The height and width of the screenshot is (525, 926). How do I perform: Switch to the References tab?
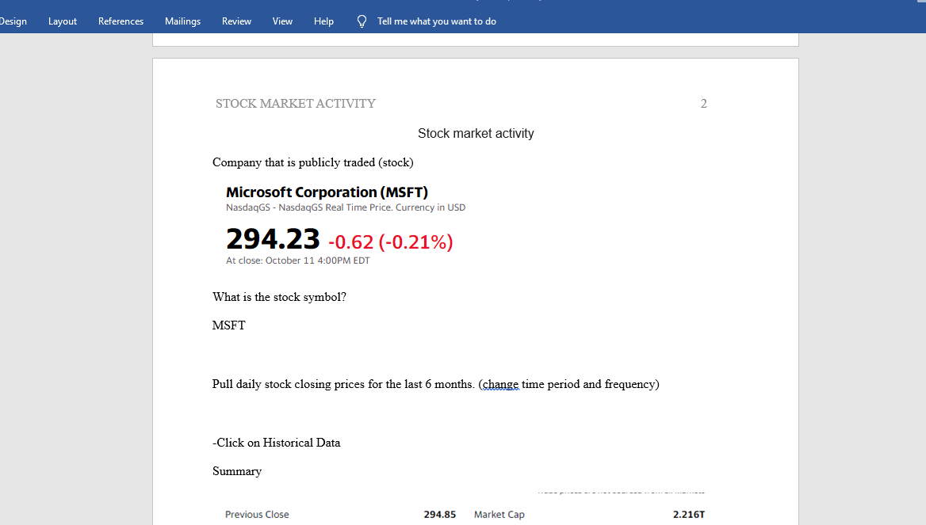coord(121,21)
